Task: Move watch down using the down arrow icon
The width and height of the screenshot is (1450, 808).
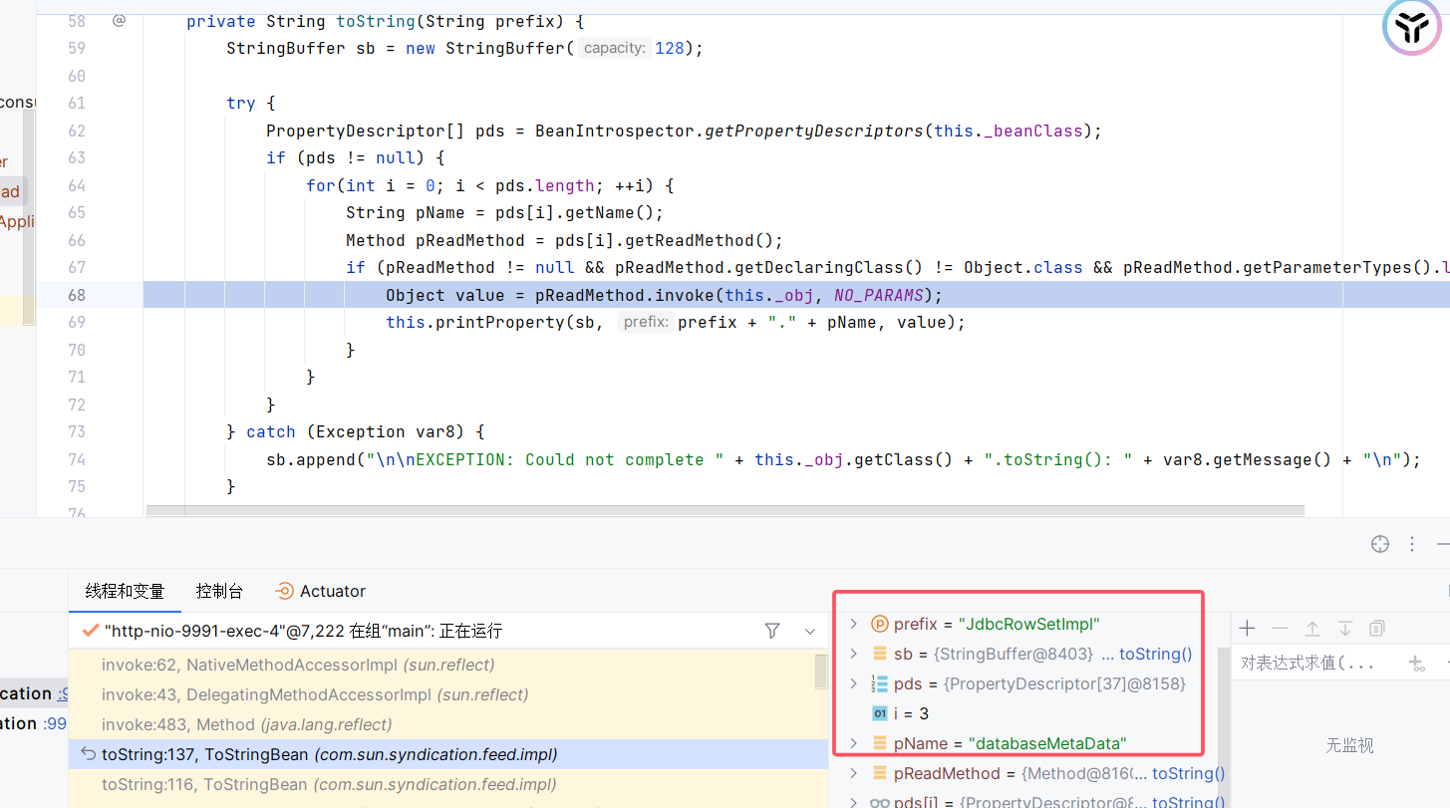Action: point(1345,629)
